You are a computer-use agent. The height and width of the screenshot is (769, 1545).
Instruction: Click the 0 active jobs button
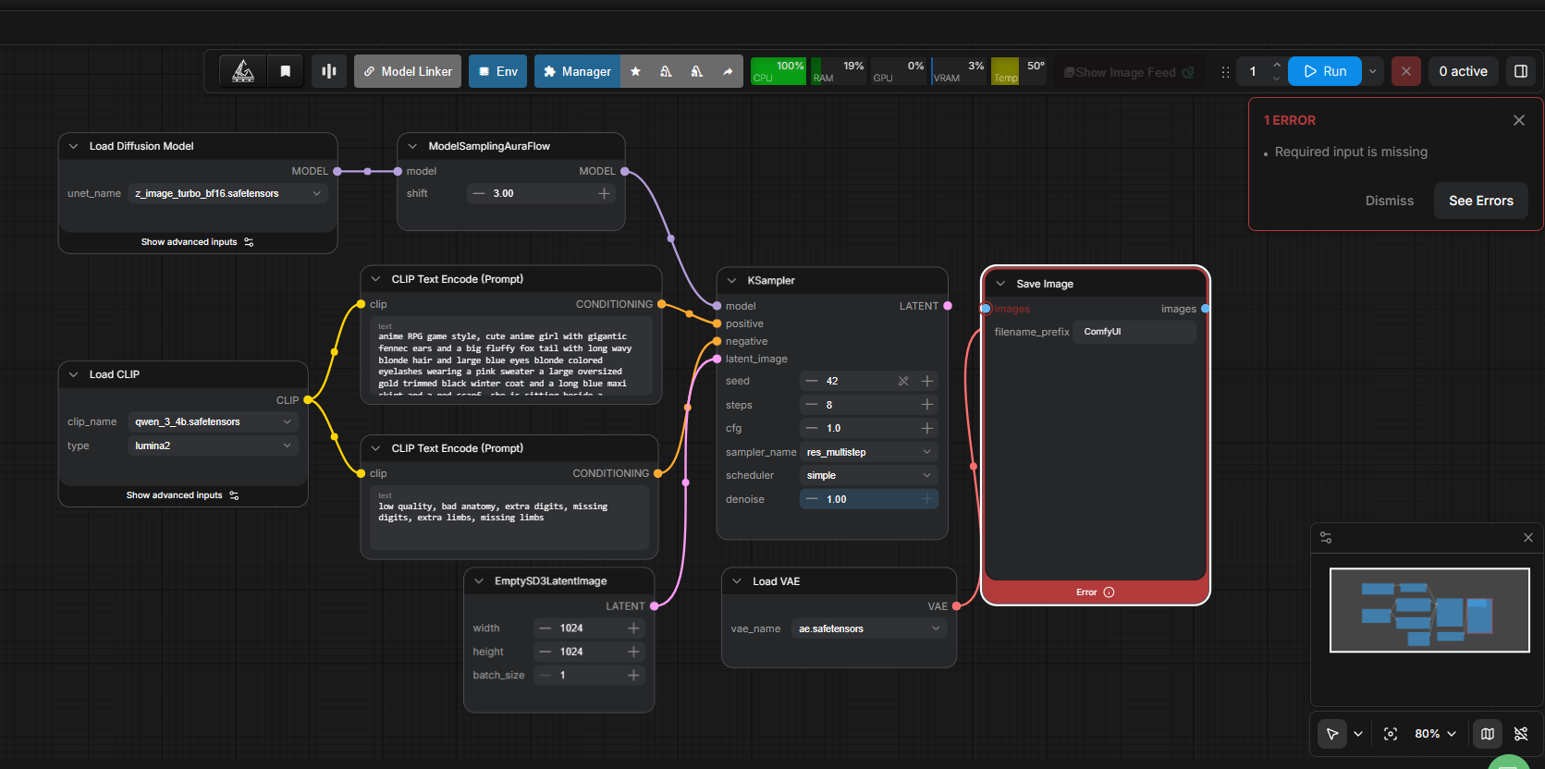[x=1464, y=71]
